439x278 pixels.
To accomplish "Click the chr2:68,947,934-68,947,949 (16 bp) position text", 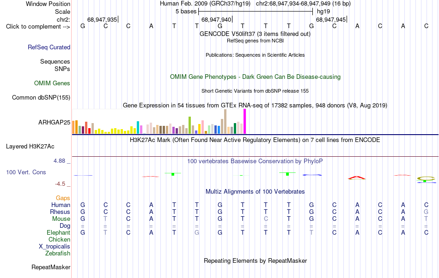I will 303,4.
